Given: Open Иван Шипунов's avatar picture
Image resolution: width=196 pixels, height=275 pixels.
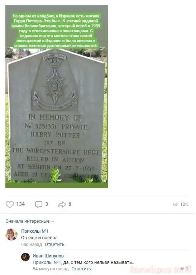Looking at the screenshot, I should point(25,257).
